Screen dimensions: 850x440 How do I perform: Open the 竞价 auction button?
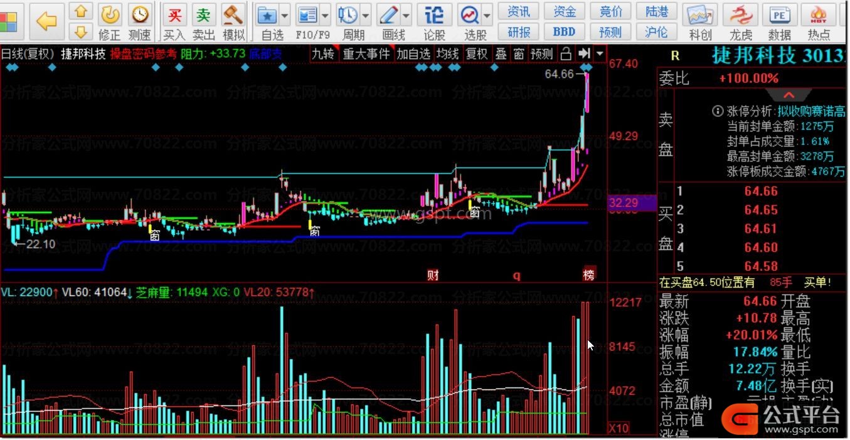pyautogui.click(x=611, y=11)
